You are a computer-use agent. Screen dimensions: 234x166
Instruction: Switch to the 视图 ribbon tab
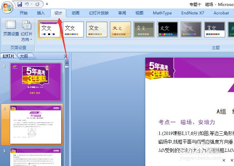(139, 13)
